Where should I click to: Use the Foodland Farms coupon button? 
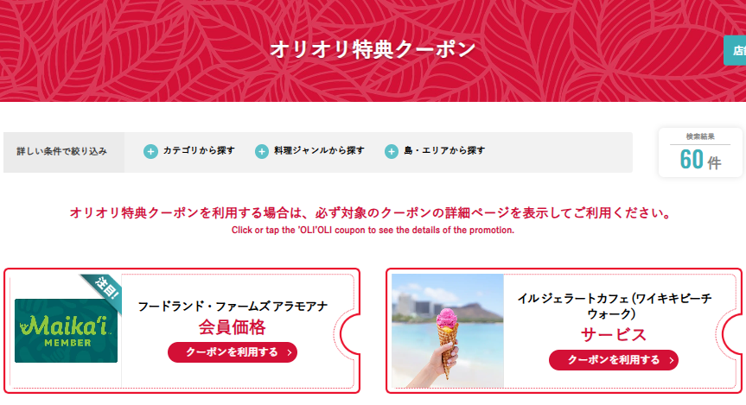tap(233, 352)
